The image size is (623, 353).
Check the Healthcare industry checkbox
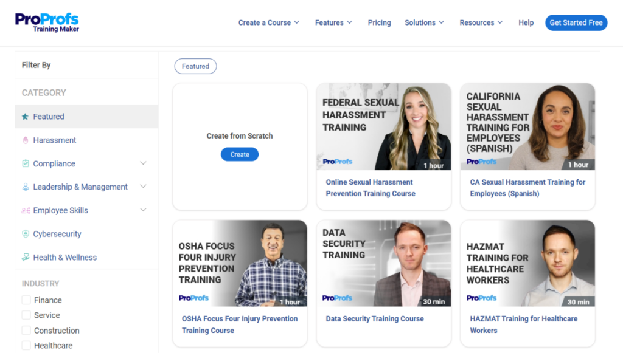pyautogui.click(x=26, y=346)
